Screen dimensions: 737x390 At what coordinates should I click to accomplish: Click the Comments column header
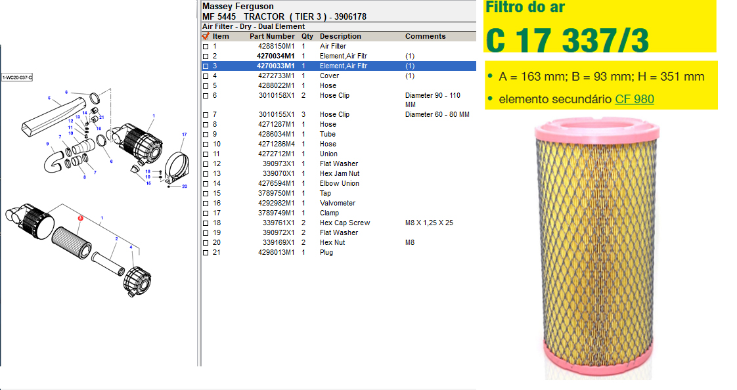point(425,36)
